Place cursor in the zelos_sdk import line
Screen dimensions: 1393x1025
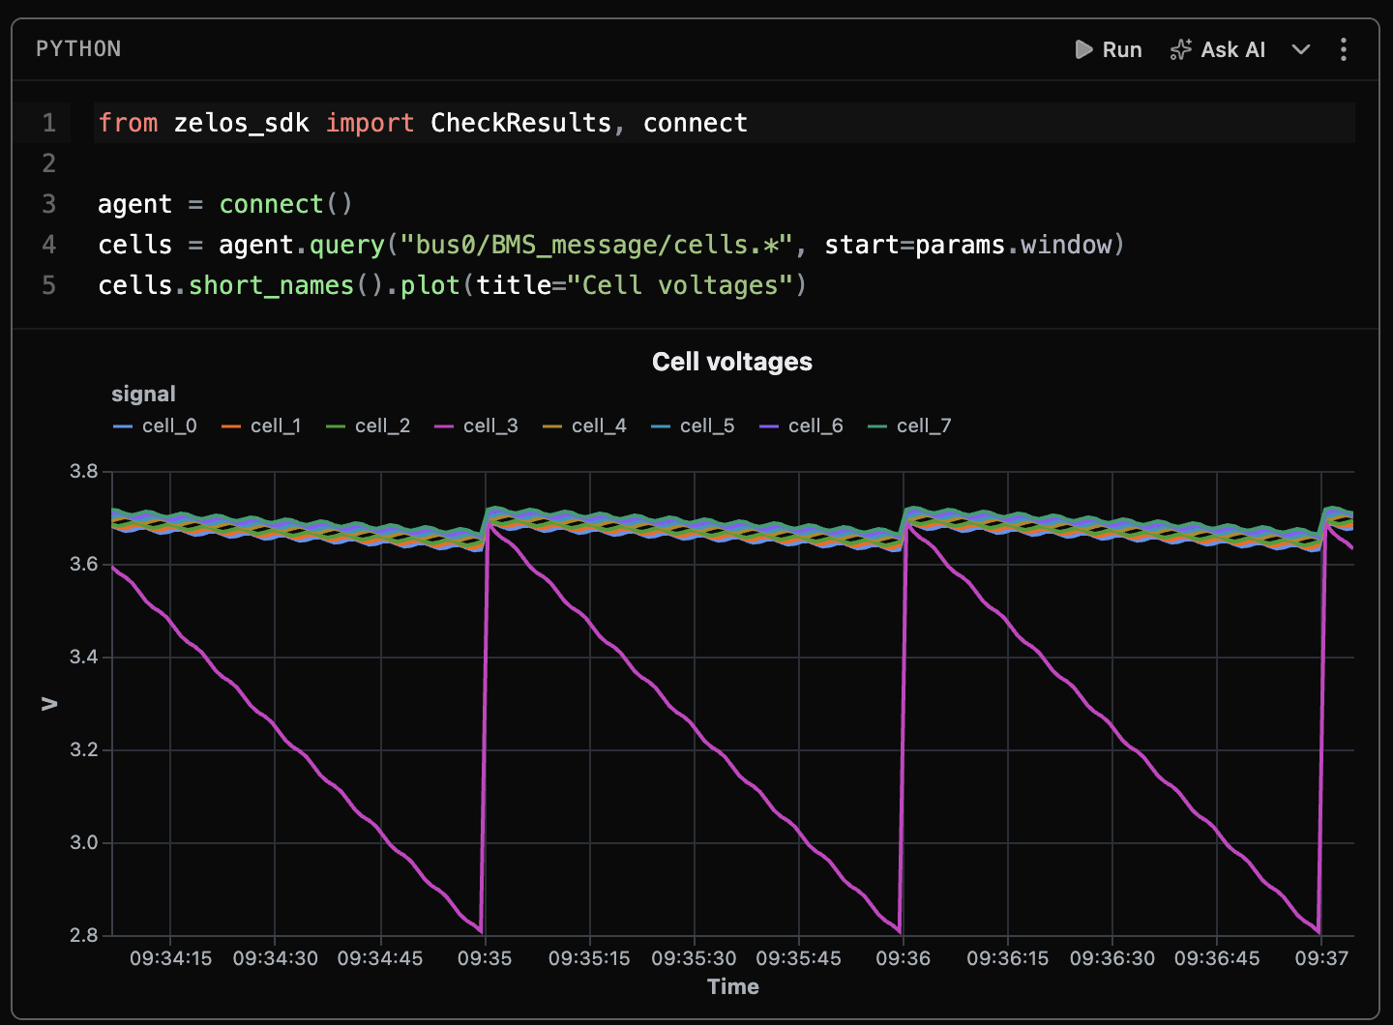click(423, 123)
